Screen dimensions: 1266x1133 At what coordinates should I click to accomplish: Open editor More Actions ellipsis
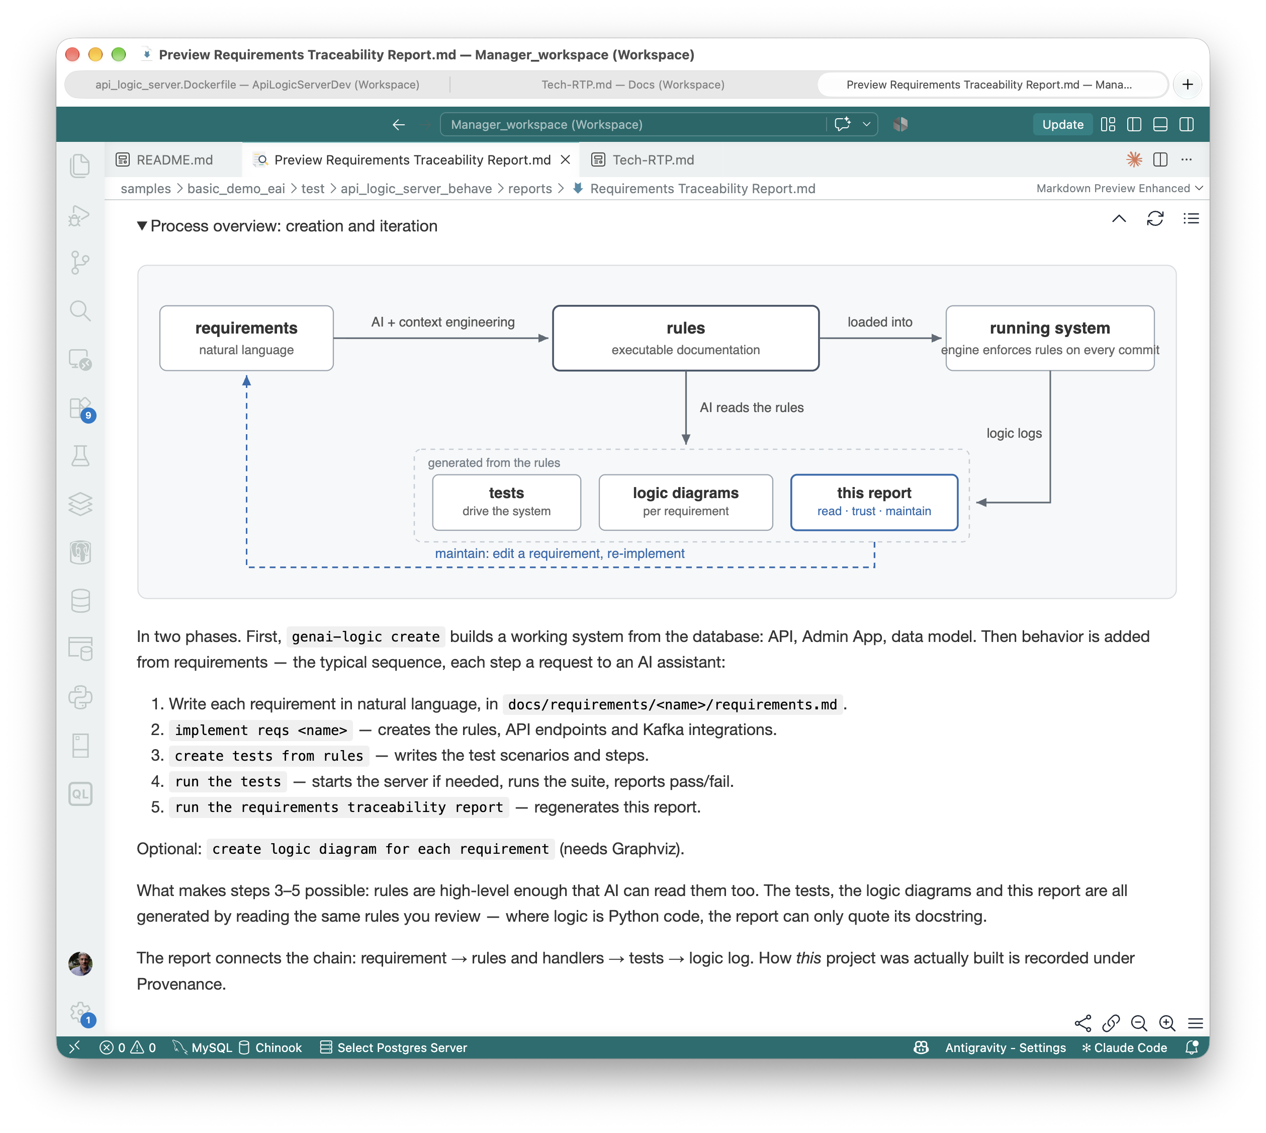pos(1187,159)
